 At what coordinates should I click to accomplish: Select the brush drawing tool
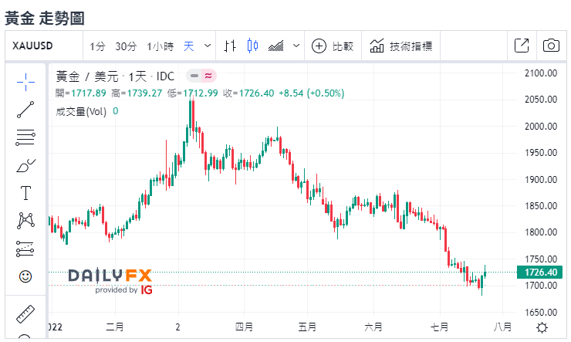coord(25,165)
